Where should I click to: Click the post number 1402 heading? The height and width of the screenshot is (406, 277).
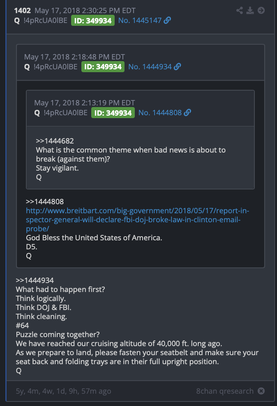(x=22, y=11)
